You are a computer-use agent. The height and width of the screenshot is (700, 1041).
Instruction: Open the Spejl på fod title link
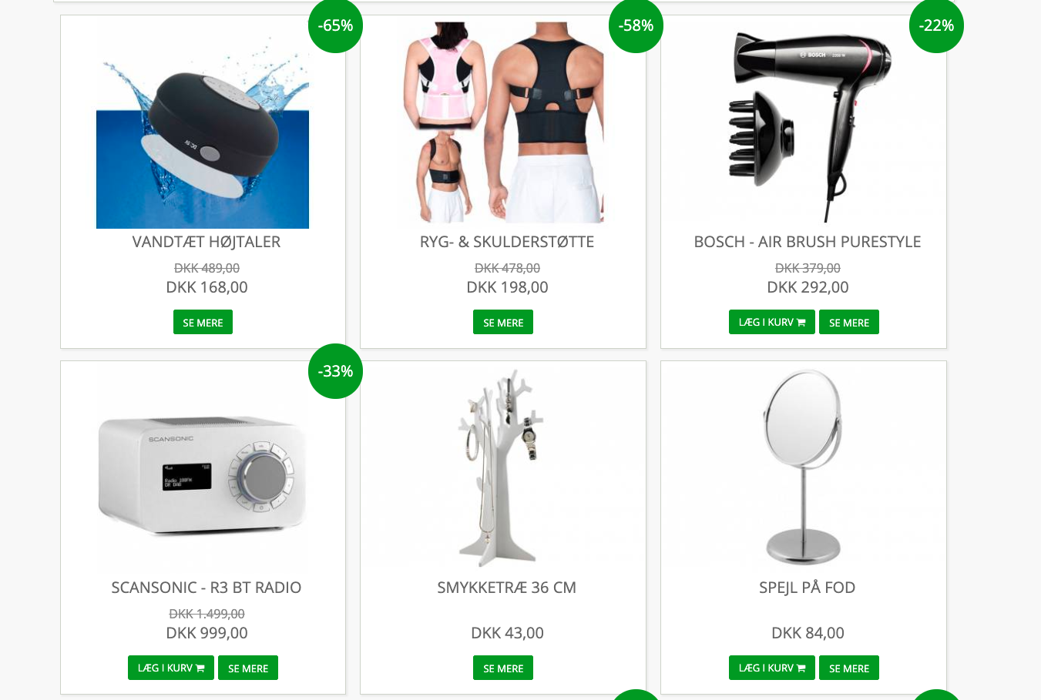click(x=807, y=588)
